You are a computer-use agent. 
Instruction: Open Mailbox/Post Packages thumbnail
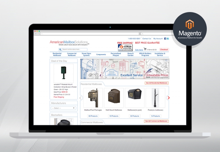(93, 98)
